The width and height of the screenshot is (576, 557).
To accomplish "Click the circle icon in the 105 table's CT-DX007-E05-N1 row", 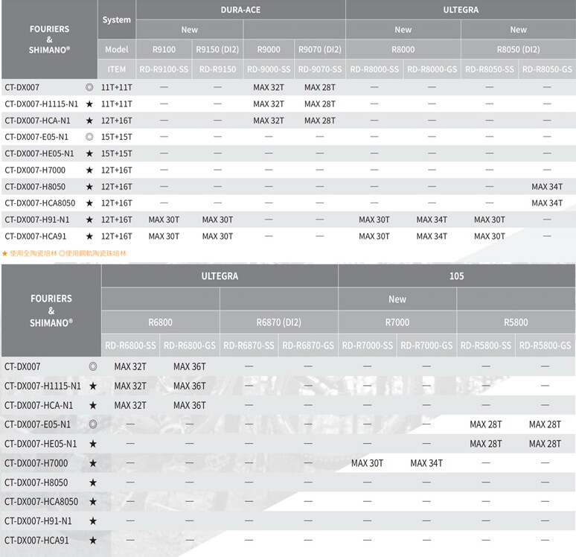I will click(x=93, y=424).
